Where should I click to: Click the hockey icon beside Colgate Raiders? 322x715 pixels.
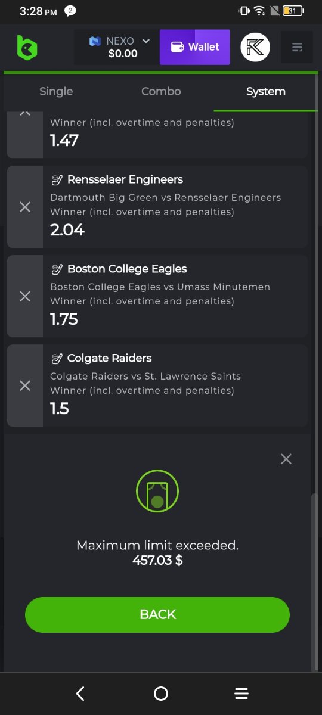pyautogui.click(x=57, y=358)
